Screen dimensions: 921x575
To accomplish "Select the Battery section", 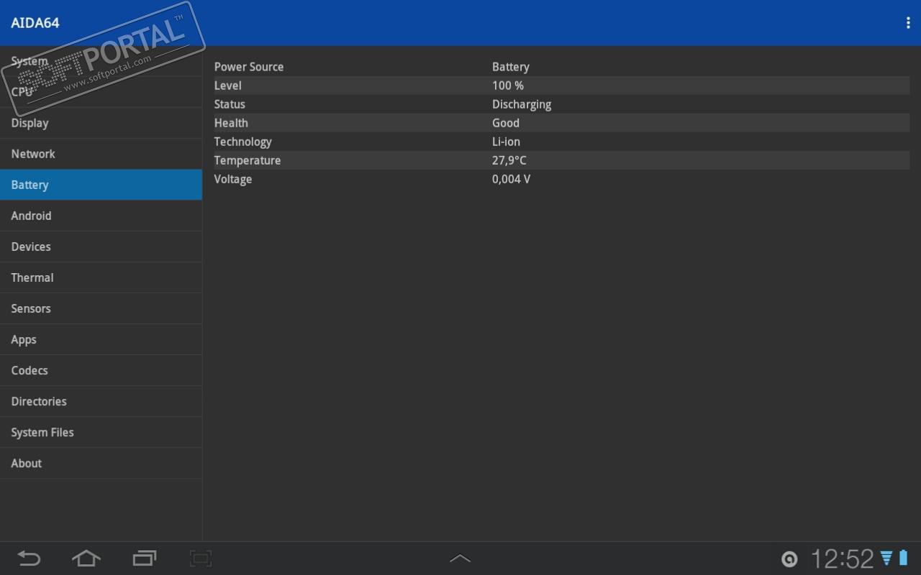I will click(x=101, y=185).
